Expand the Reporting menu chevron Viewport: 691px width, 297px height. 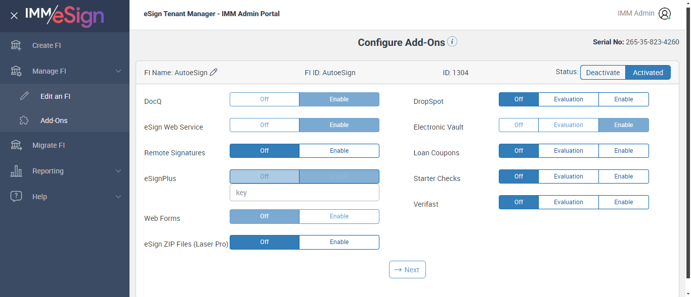[118, 171]
